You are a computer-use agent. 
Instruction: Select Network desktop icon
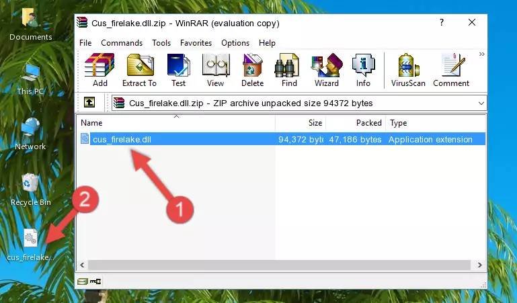tap(30, 134)
